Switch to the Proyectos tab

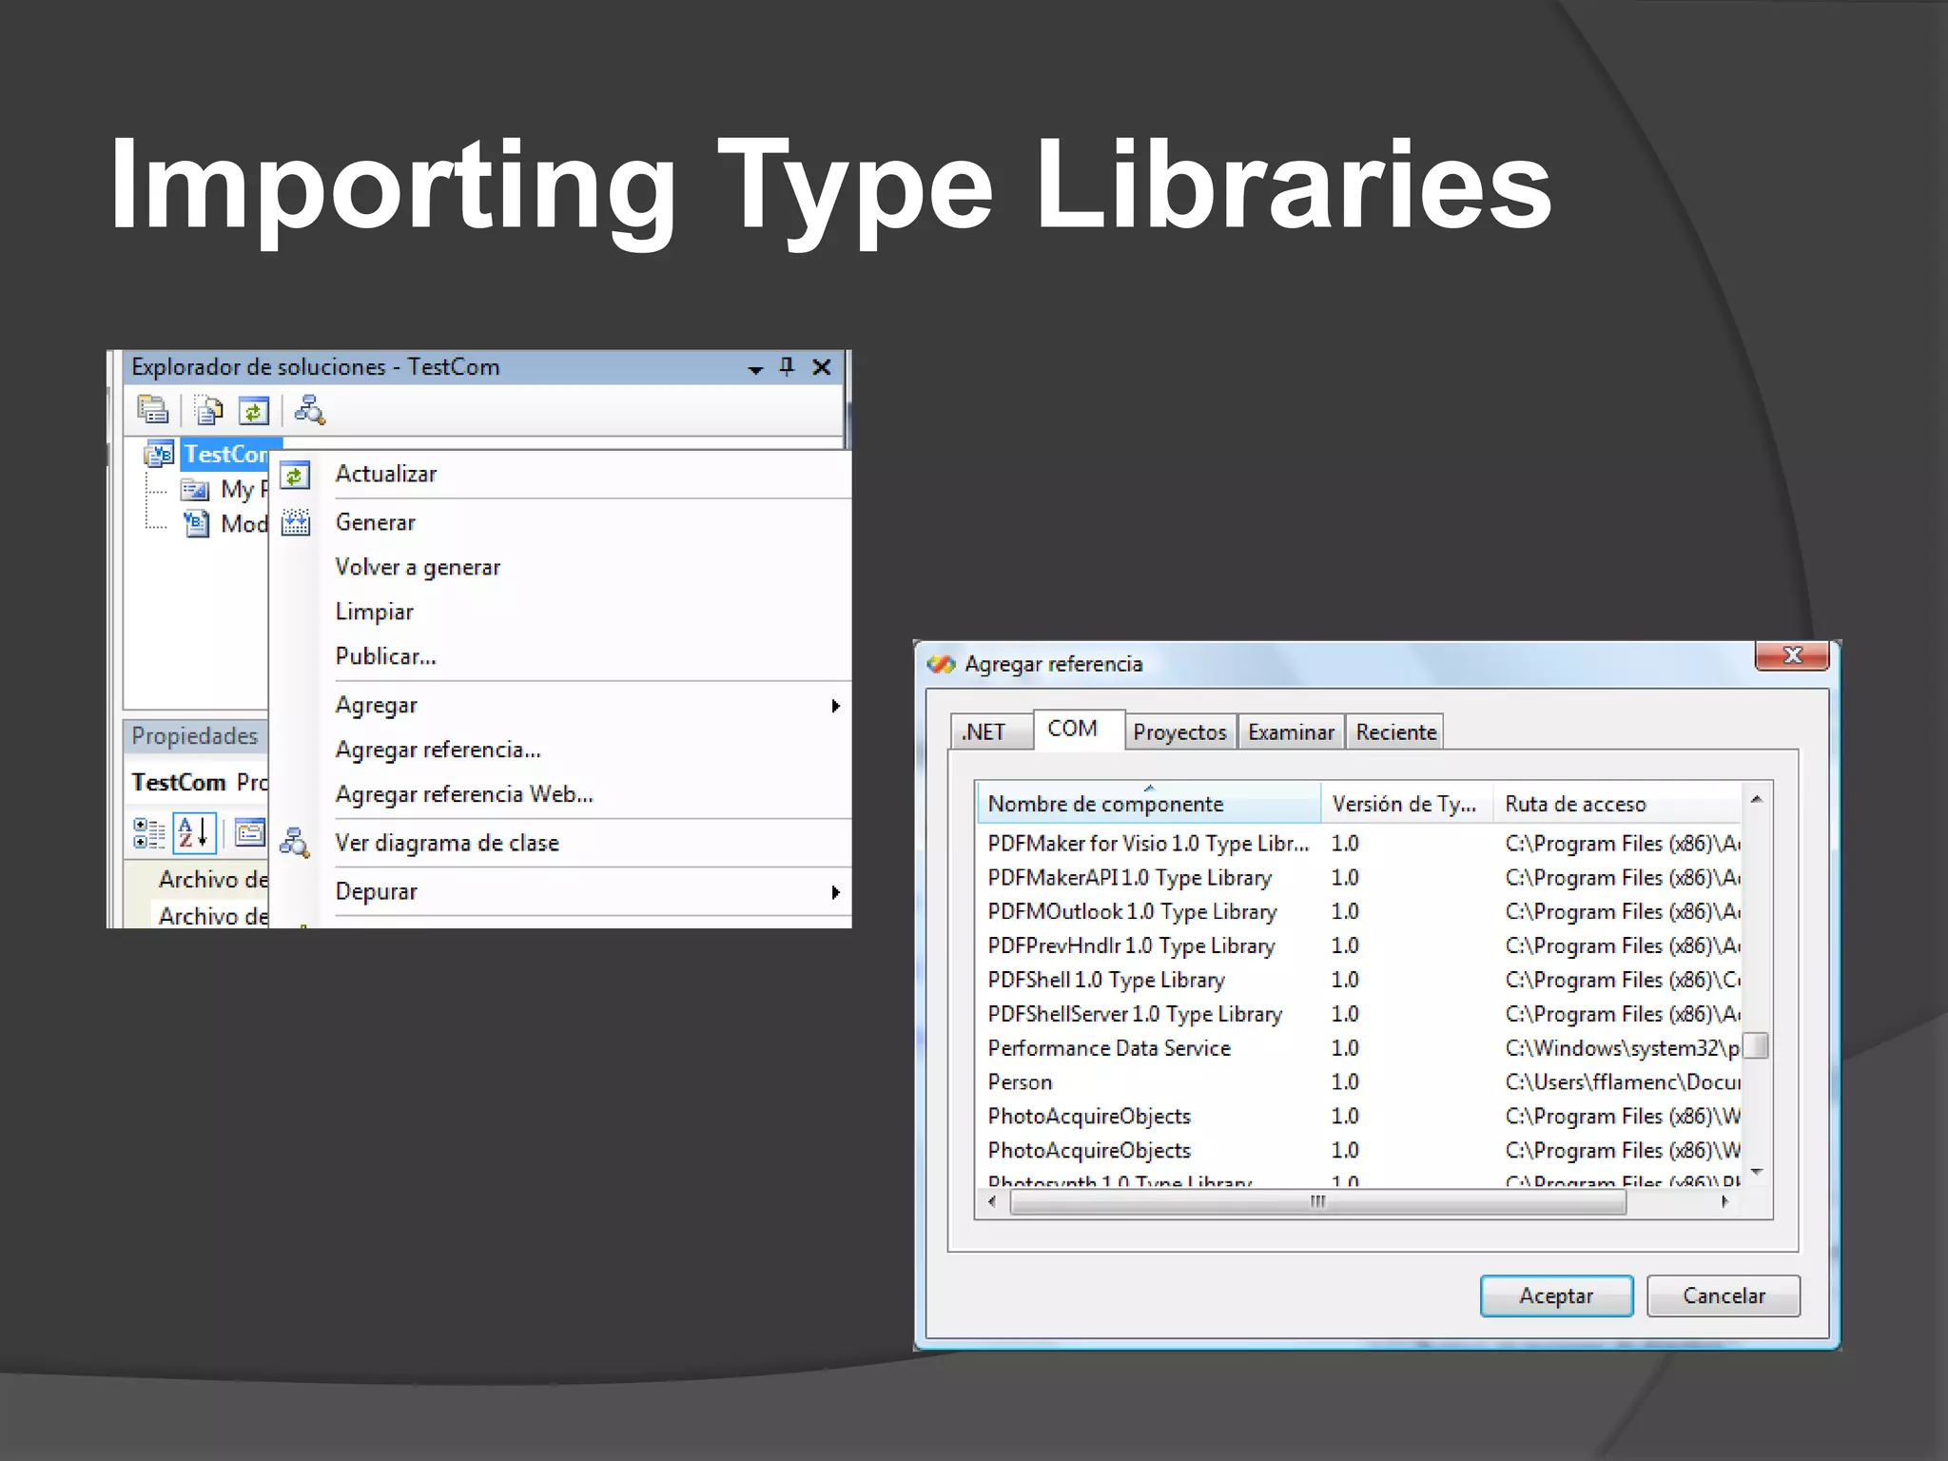point(1180,731)
